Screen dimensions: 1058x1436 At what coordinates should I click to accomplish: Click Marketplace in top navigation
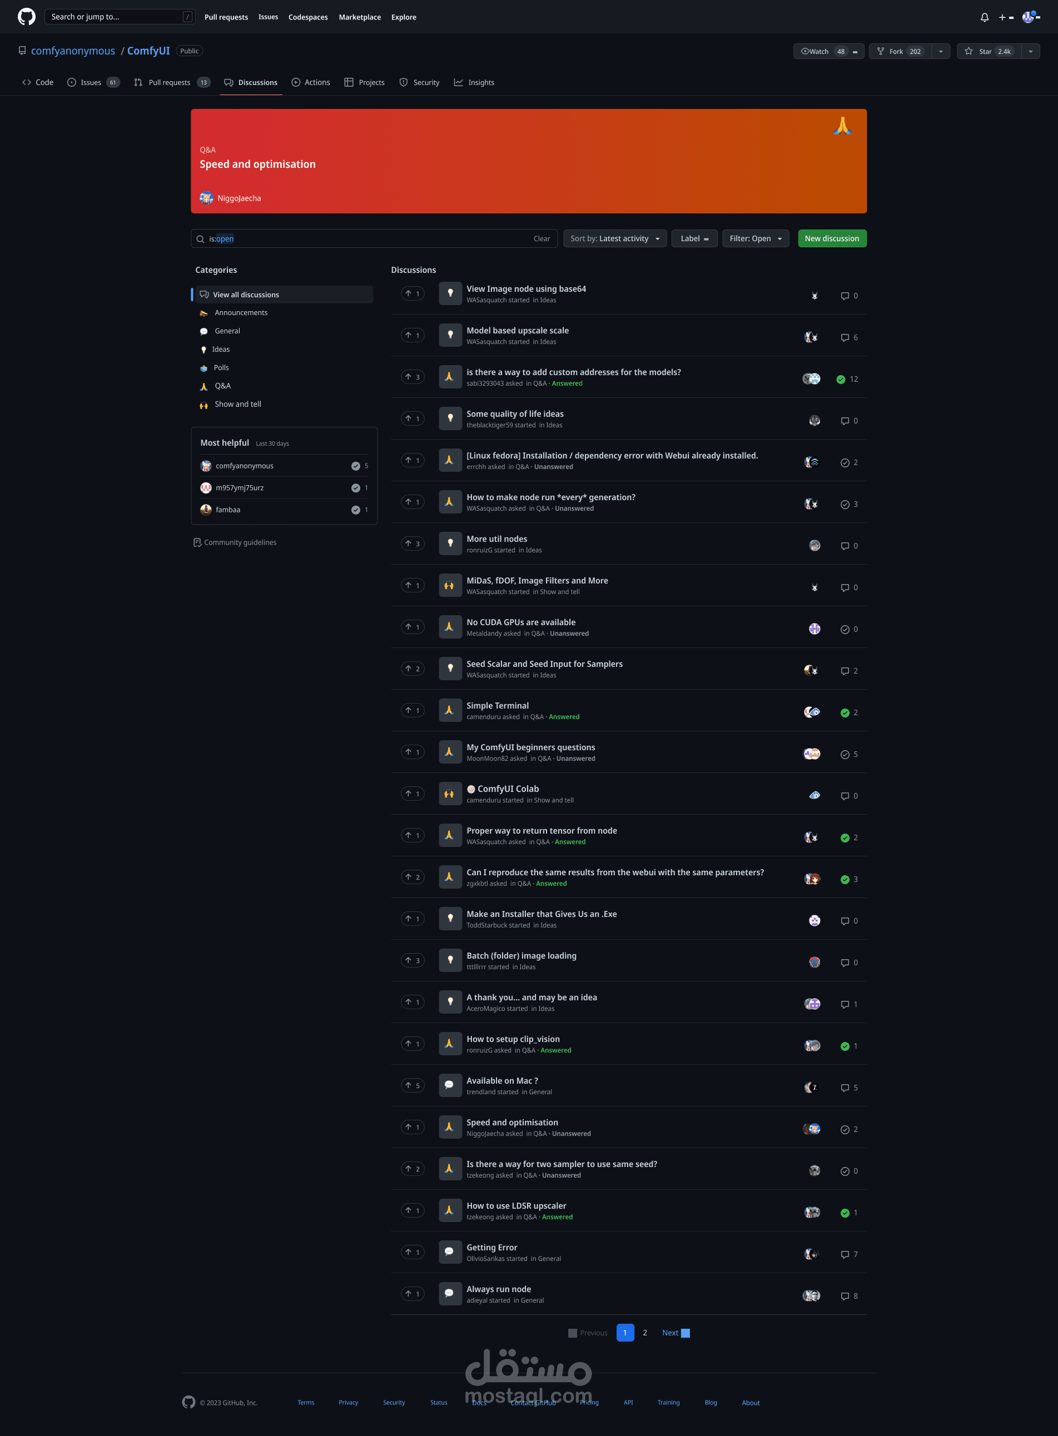click(x=359, y=17)
